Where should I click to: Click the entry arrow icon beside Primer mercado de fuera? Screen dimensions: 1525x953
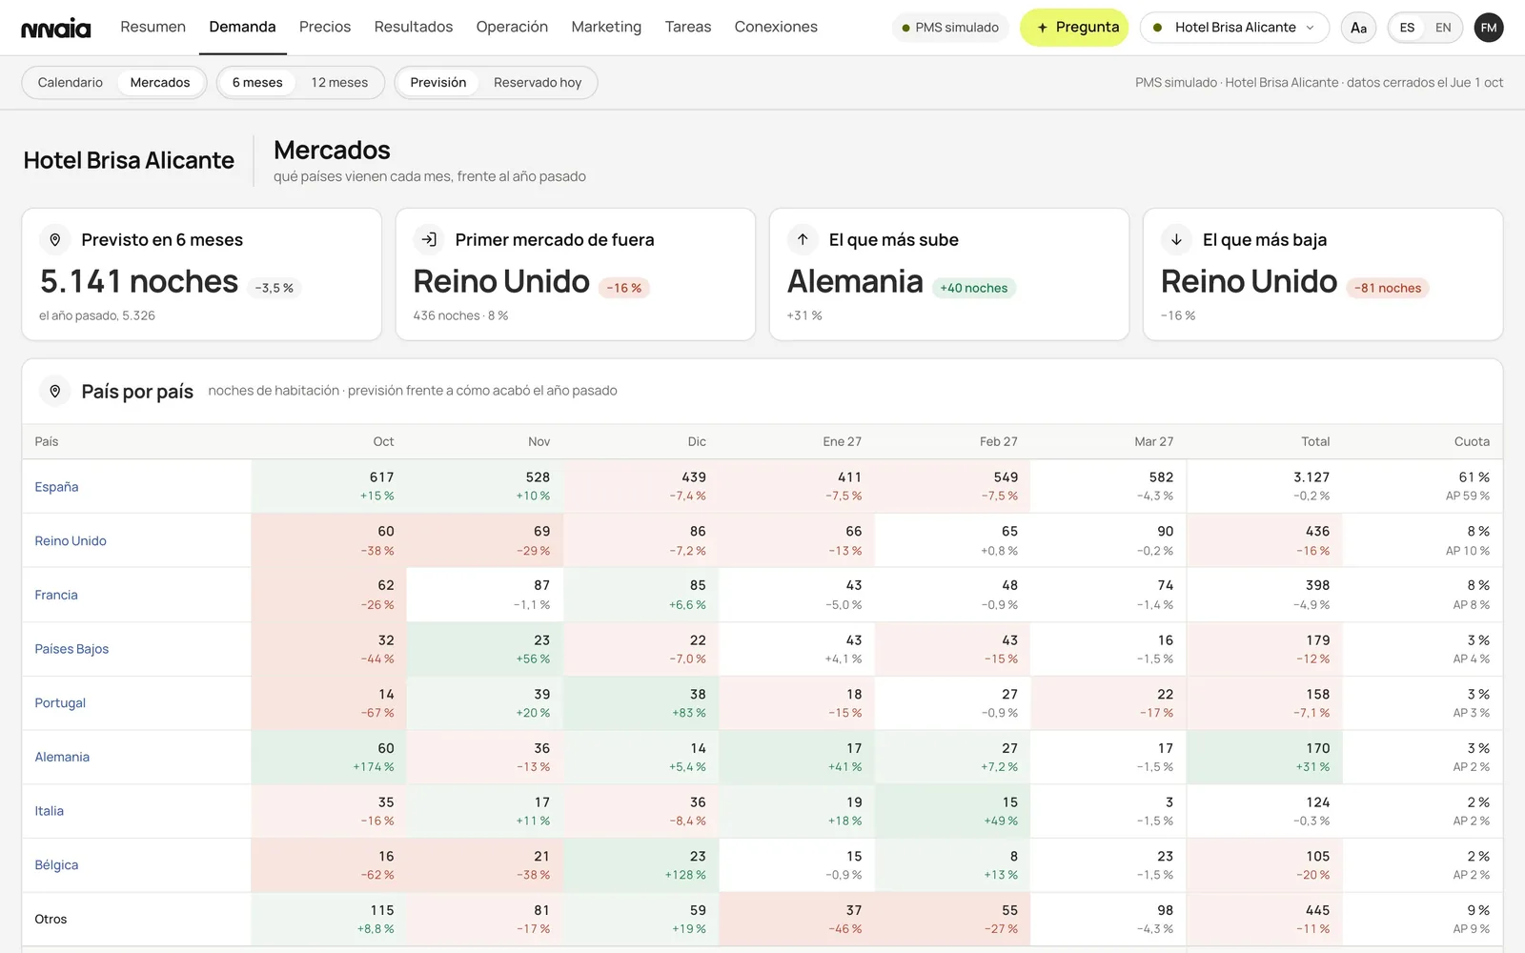[x=429, y=239]
